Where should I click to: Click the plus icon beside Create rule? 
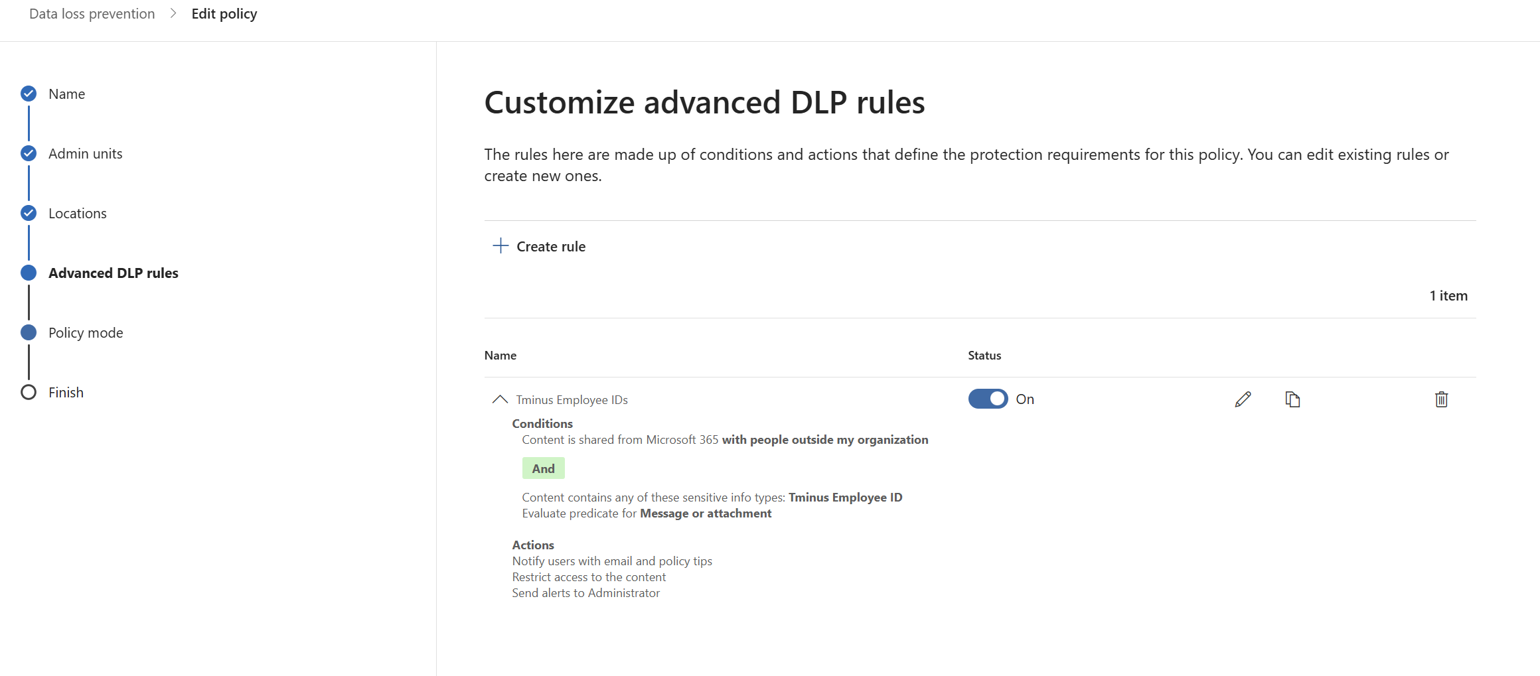501,246
